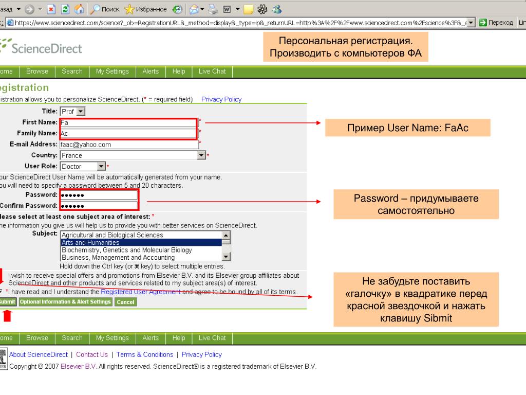
Task: Open the Title dropdown showing Prof
Action: (72, 111)
